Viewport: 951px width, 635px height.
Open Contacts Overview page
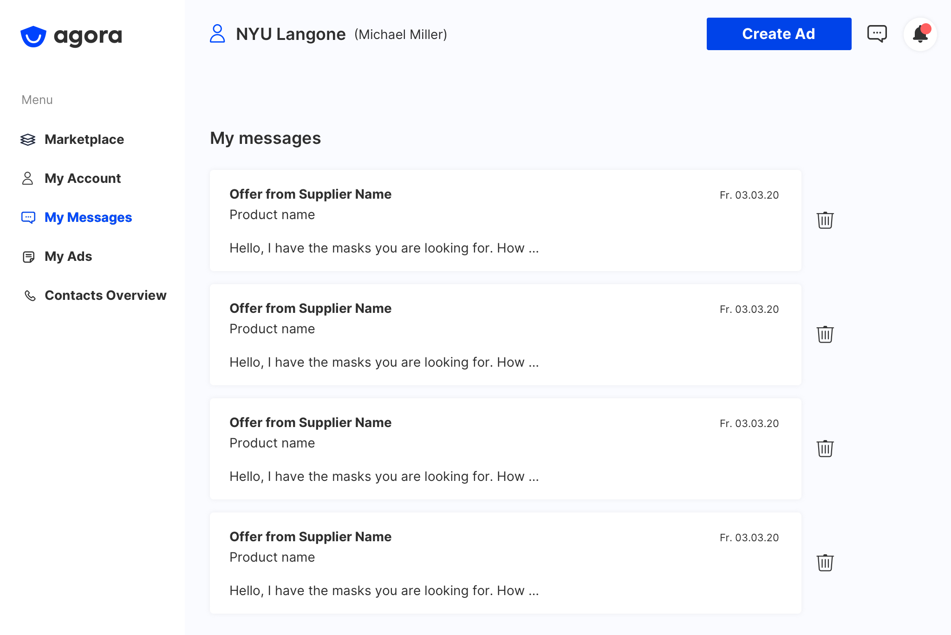[x=105, y=295]
